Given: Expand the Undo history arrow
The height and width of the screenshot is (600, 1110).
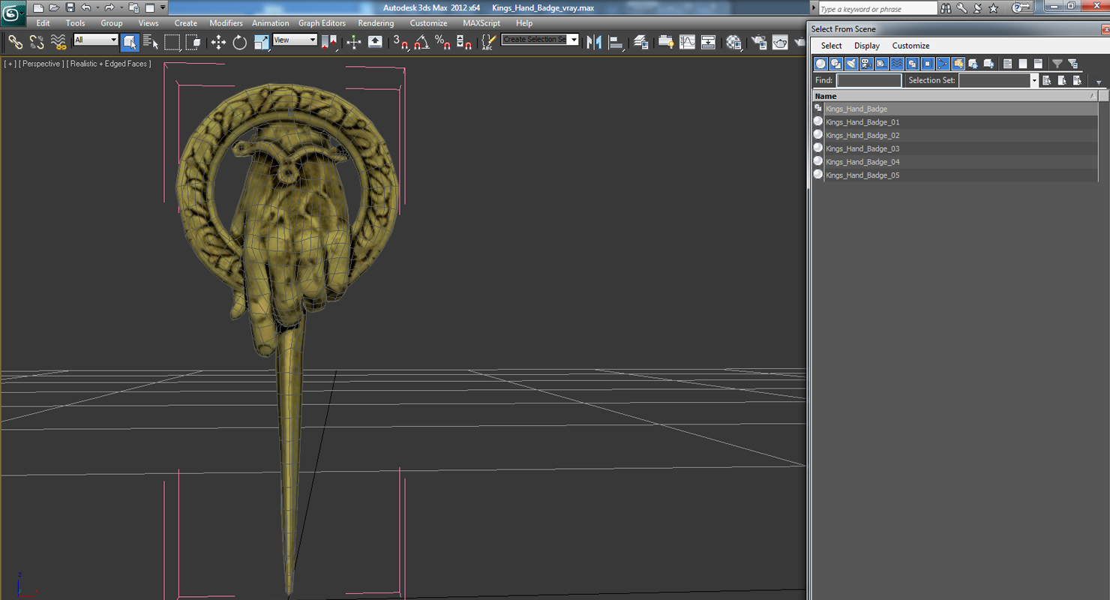Looking at the screenshot, I should click(97, 7).
